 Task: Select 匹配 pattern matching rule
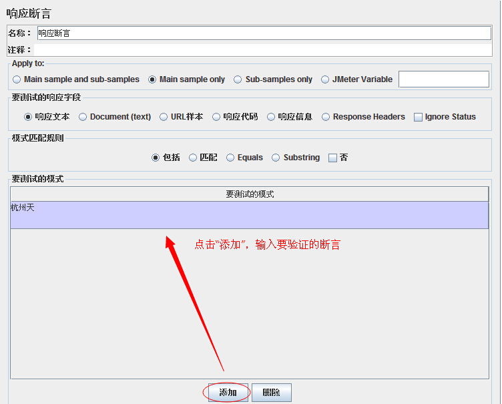pyautogui.click(x=193, y=158)
